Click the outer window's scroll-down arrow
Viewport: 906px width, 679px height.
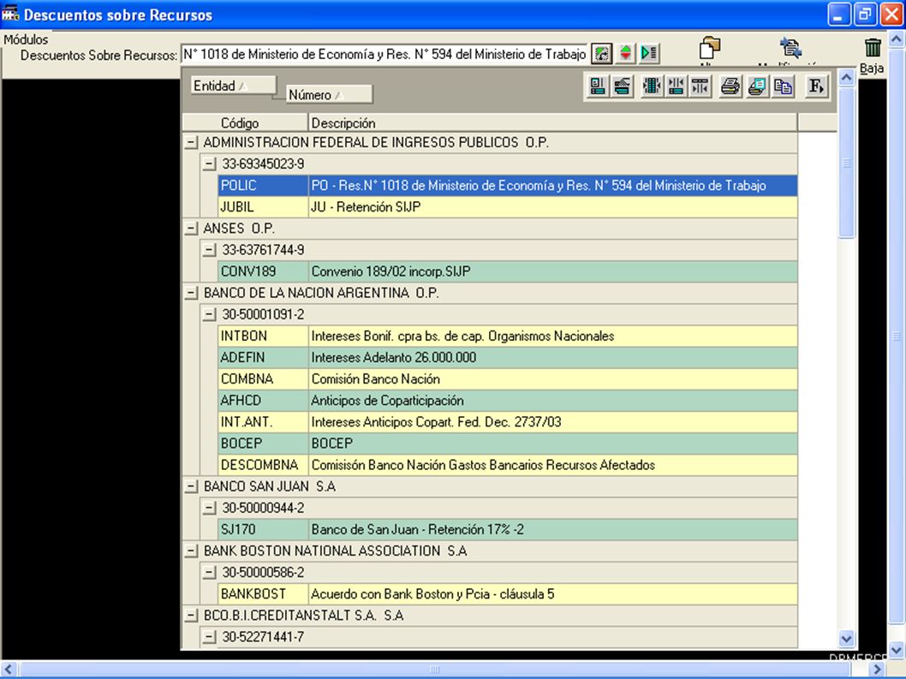point(897,650)
